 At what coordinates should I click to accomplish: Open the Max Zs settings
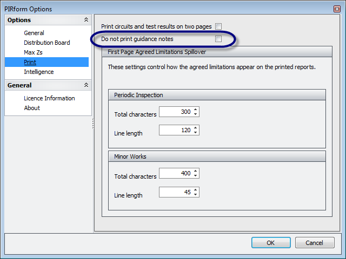coord(33,52)
